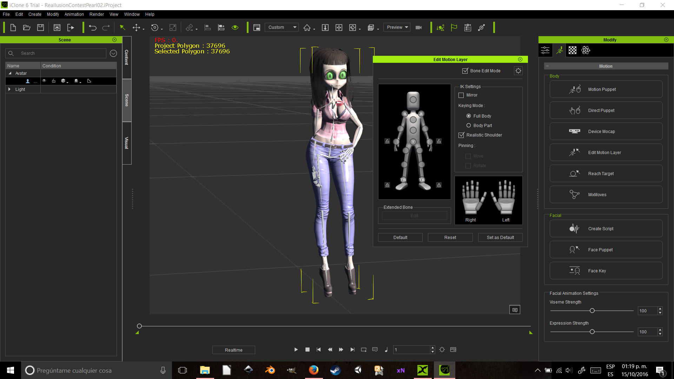Image resolution: width=674 pixels, height=379 pixels.
Task: Select the Body Part keying mode
Action: coord(469,125)
